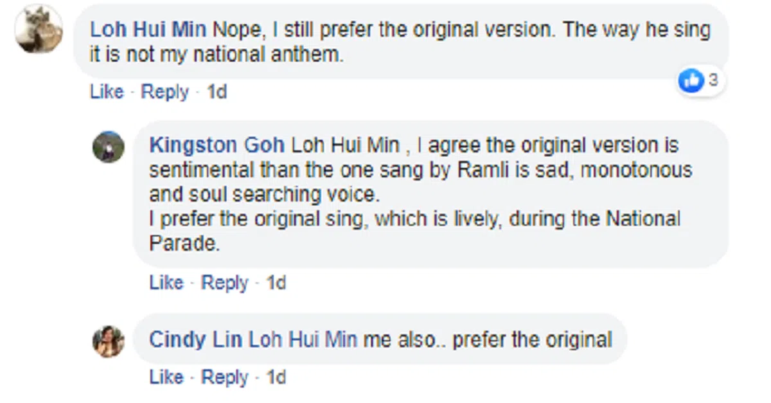Open Cindy Lin's profile name link

point(196,339)
